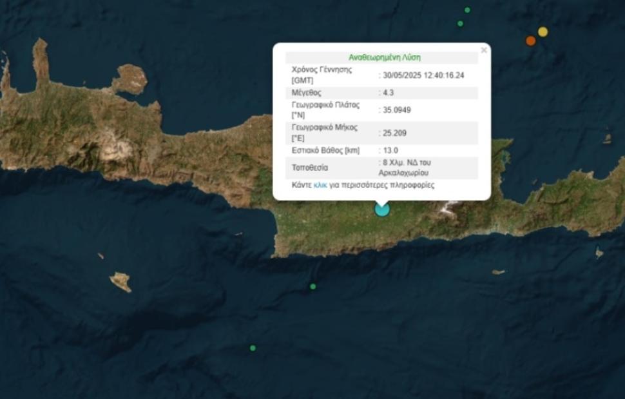Click the southernmost green marker in the sea

pyautogui.click(x=253, y=348)
